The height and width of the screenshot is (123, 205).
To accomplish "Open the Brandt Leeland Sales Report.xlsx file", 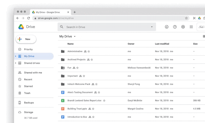I will (84, 100).
